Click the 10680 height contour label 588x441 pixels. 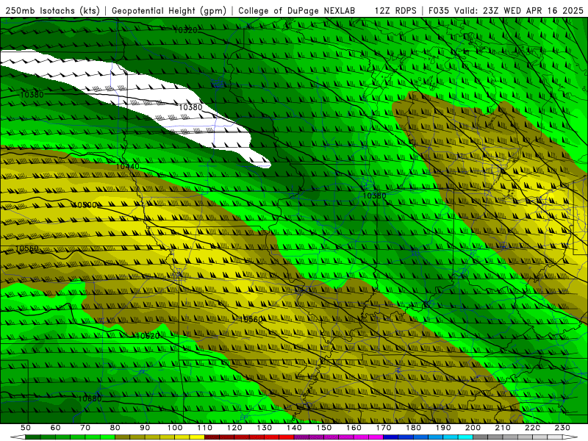point(90,398)
